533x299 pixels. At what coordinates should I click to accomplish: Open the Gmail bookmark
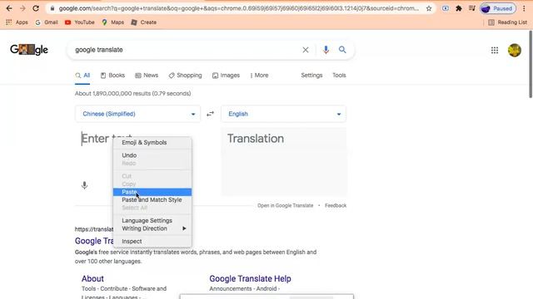47,22
